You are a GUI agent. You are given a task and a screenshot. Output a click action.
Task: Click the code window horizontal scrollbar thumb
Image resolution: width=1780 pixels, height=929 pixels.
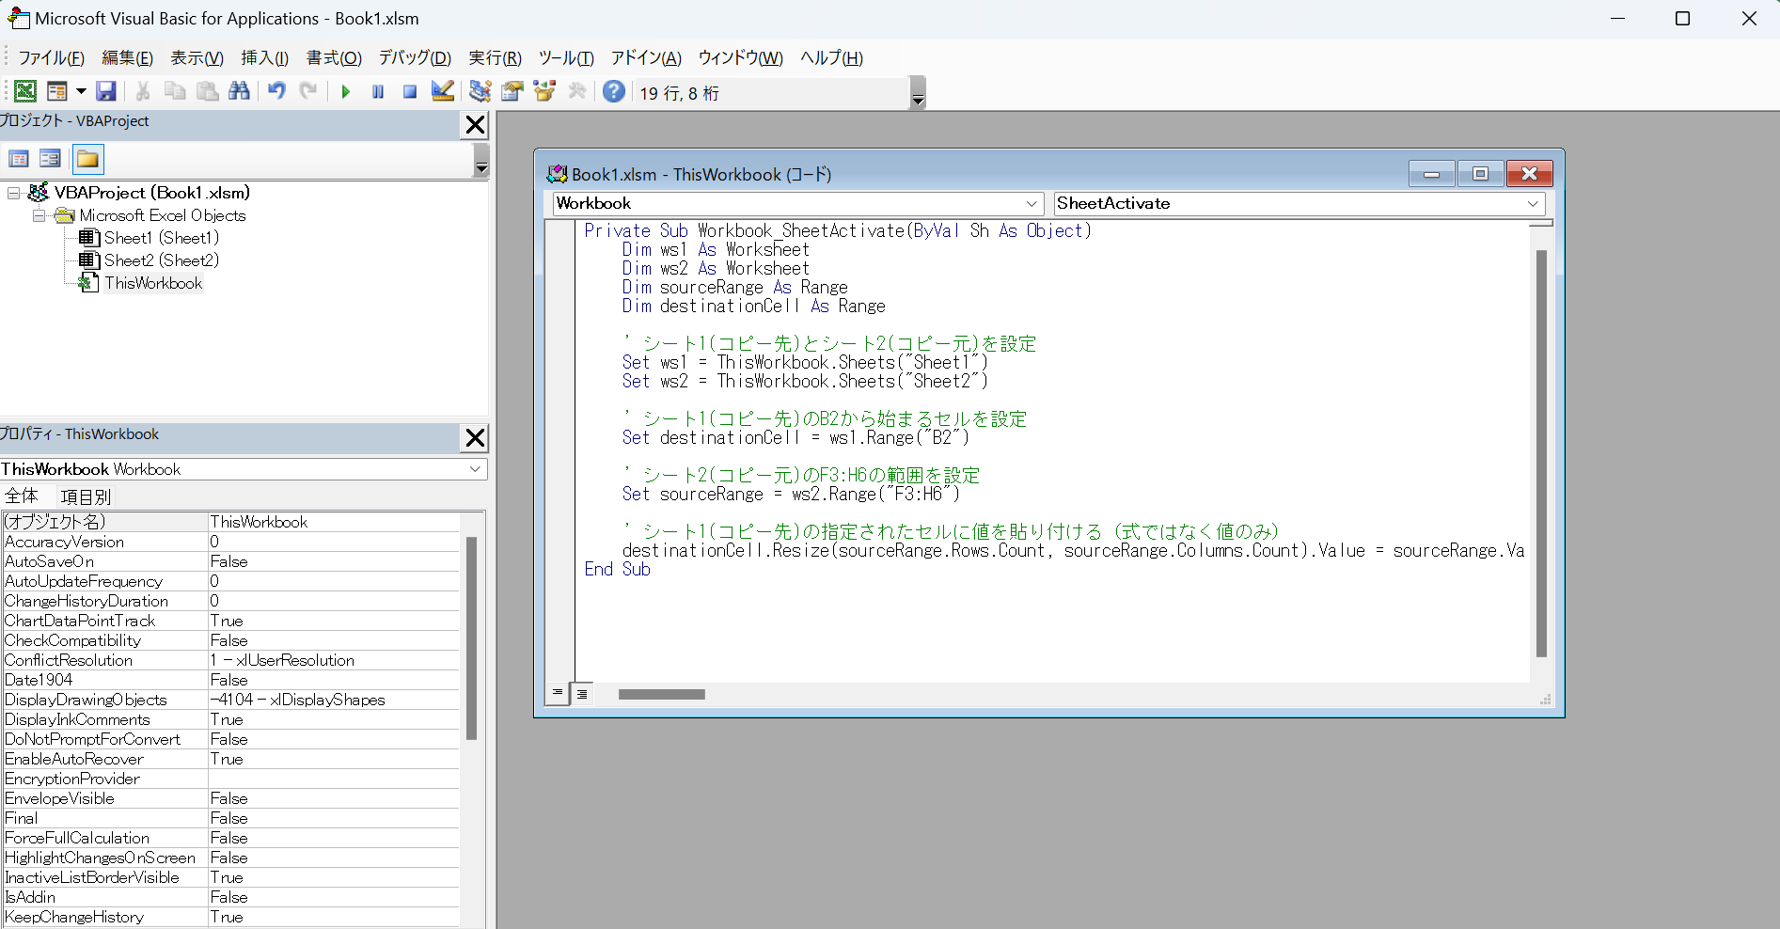(662, 695)
